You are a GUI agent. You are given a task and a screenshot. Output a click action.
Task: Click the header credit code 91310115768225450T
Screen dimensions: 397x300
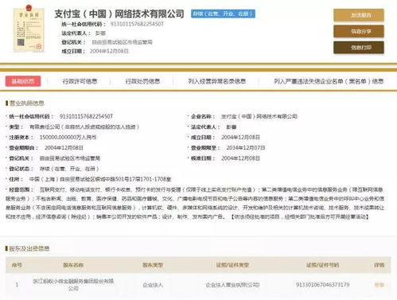pyautogui.click(x=137, y=24)
